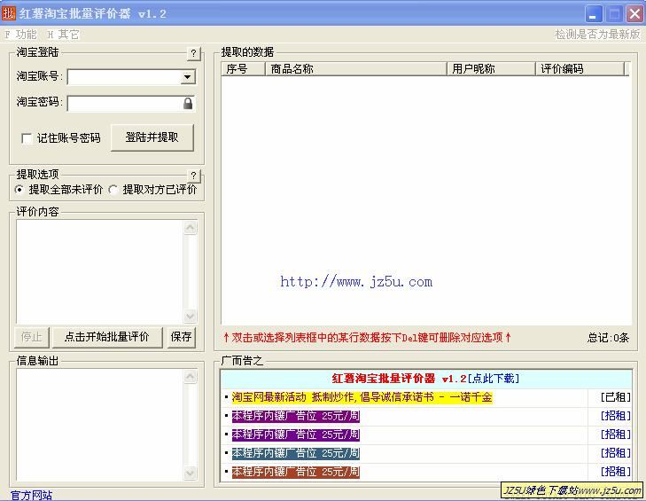Click the blue-gray 本程序内镶广告位 ad
Image resolution: width=646 pixels, height=501 pixels.
296,453
